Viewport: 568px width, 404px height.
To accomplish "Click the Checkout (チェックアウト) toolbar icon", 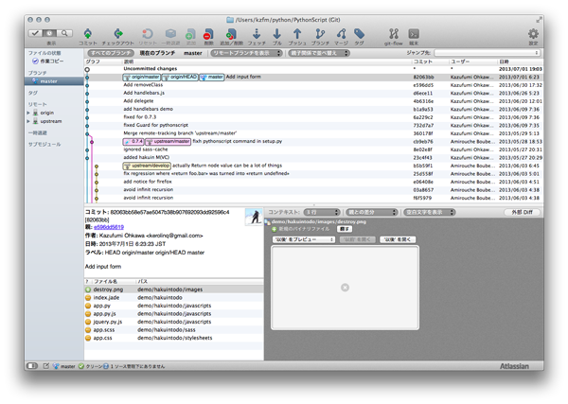I will 118,34.
